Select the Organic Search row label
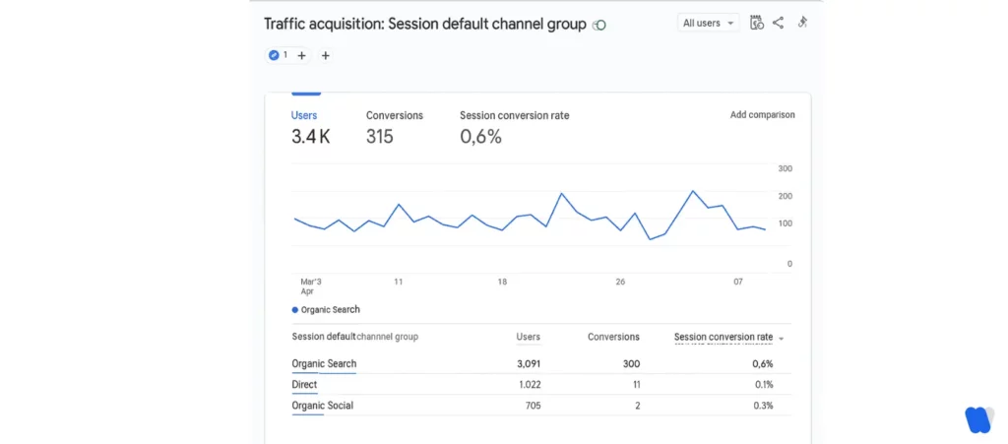Viewport: 1008px width, 444px height. click(324, 363)
